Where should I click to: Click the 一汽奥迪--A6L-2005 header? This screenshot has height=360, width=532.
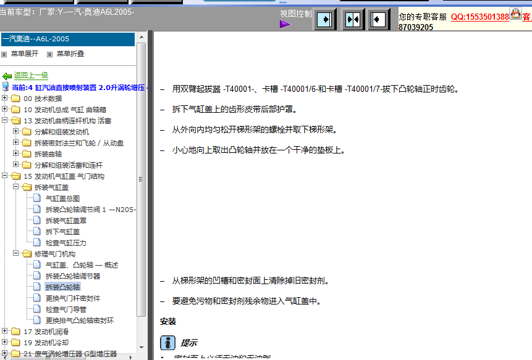coord(68,39)
